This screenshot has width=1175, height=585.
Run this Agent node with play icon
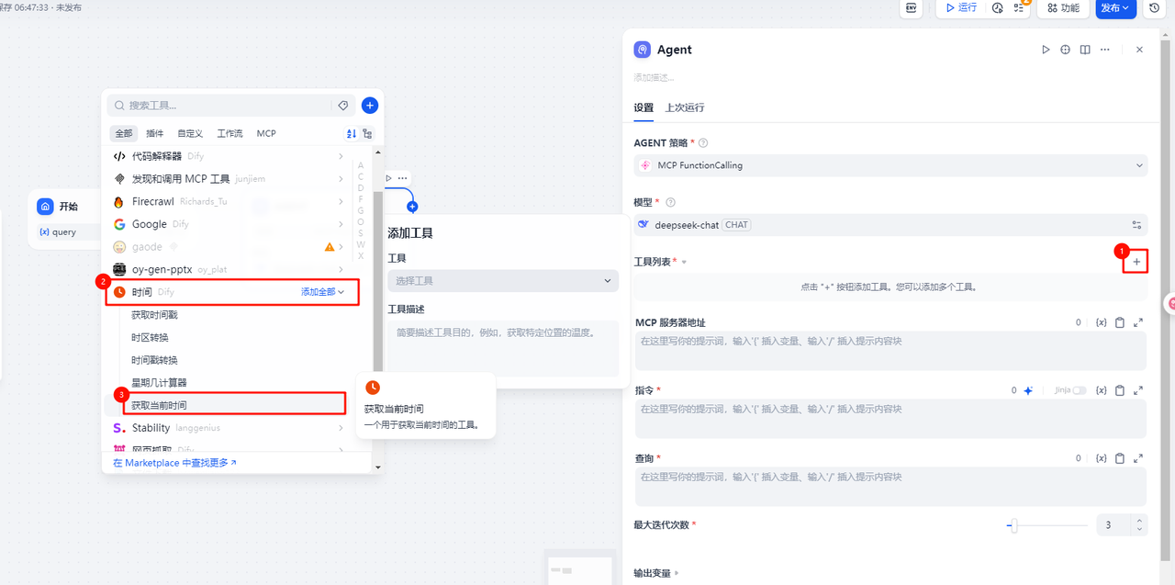[1046, 50]
